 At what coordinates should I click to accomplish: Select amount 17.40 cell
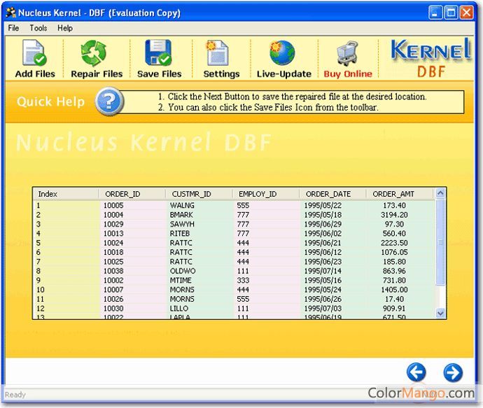[394, 299]
